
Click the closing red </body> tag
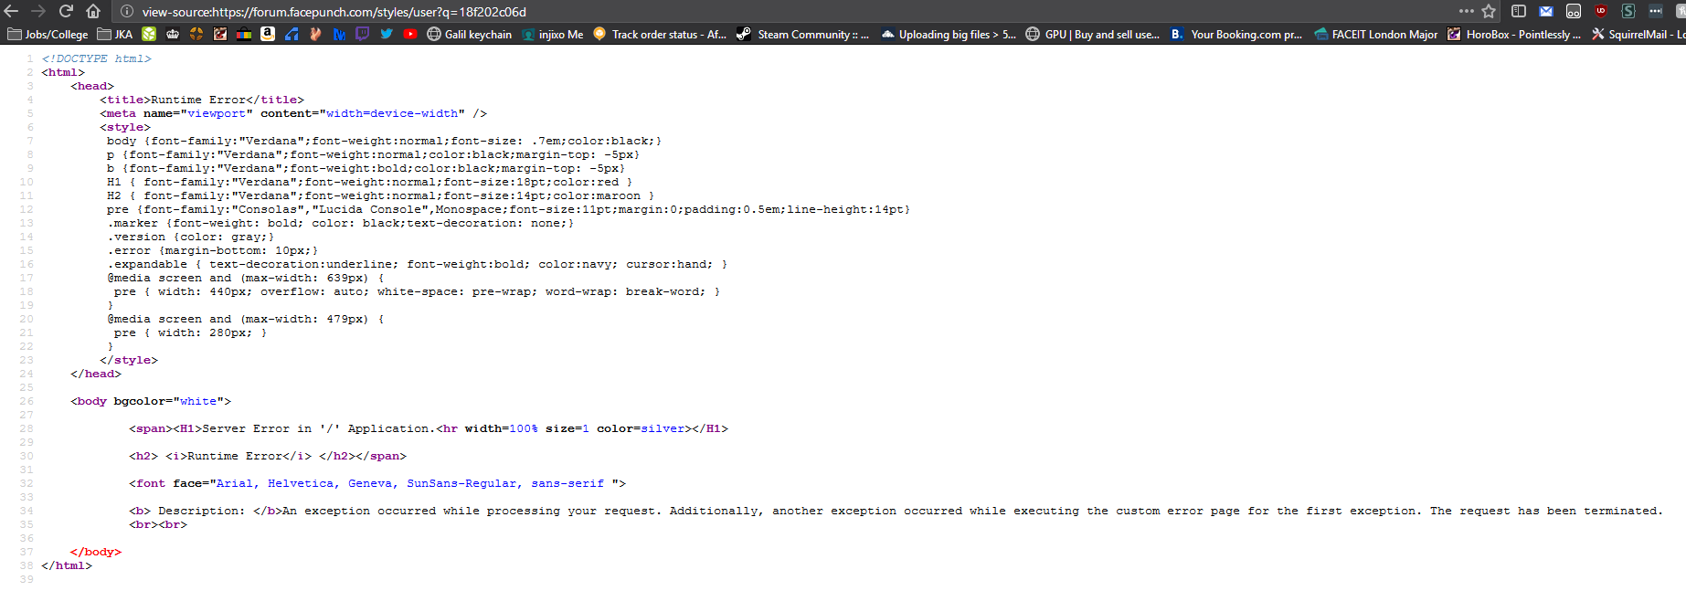click(96, 552)
